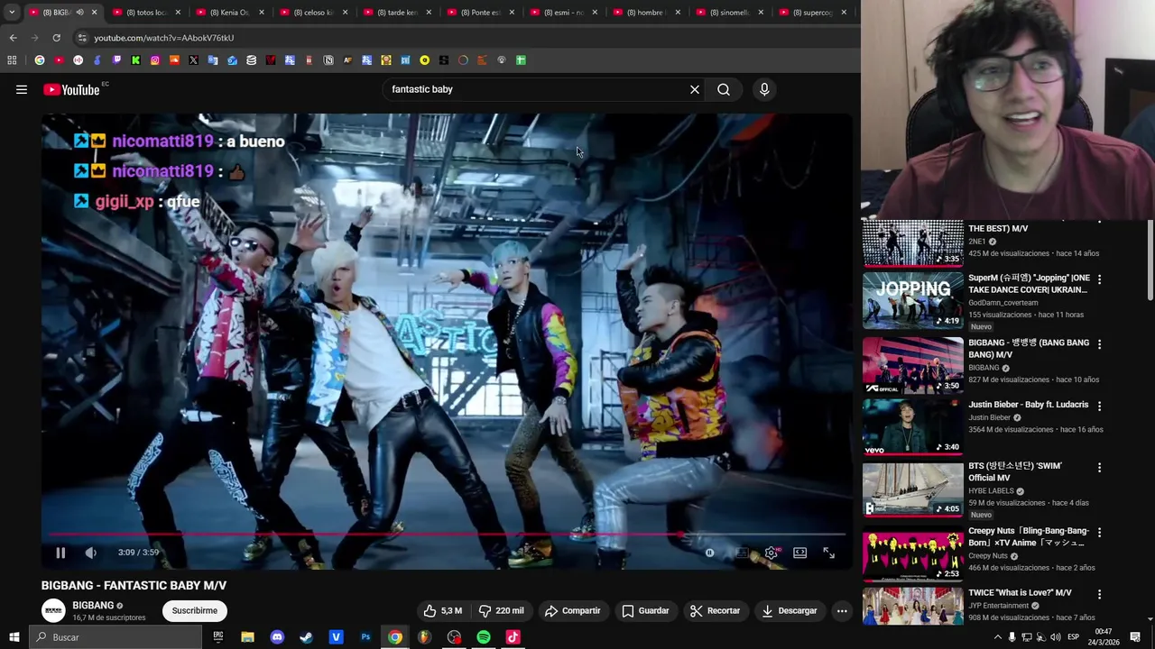Viewport: 1155px width, 649px height.
Task: Open the YouTube hamburger guide menu
Action: [22, 89]
